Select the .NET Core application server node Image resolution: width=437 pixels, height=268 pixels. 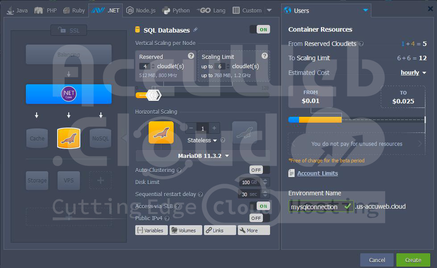68,94
